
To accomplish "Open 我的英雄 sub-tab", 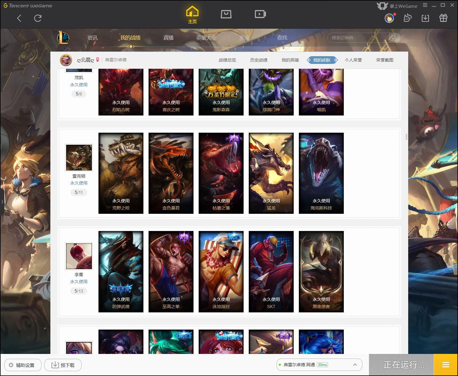I will (x=290, y=60).
